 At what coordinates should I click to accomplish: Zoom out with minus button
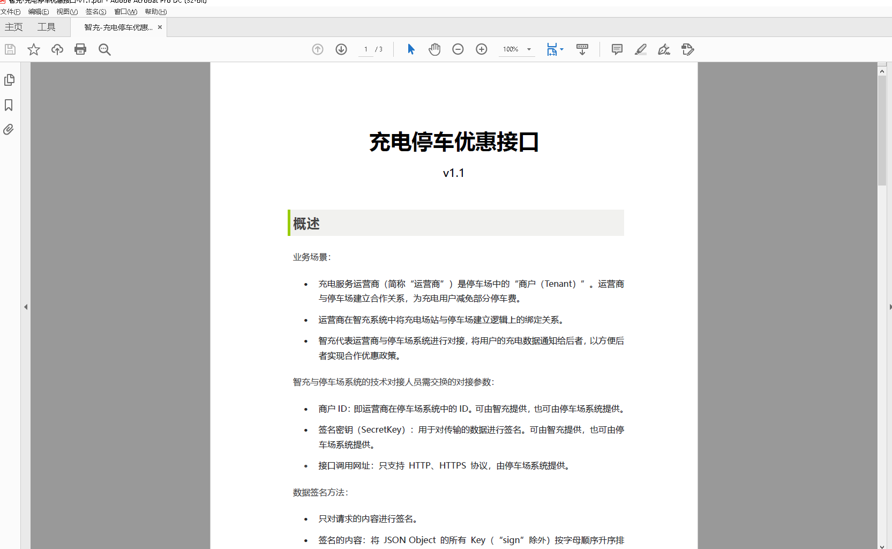458,49
